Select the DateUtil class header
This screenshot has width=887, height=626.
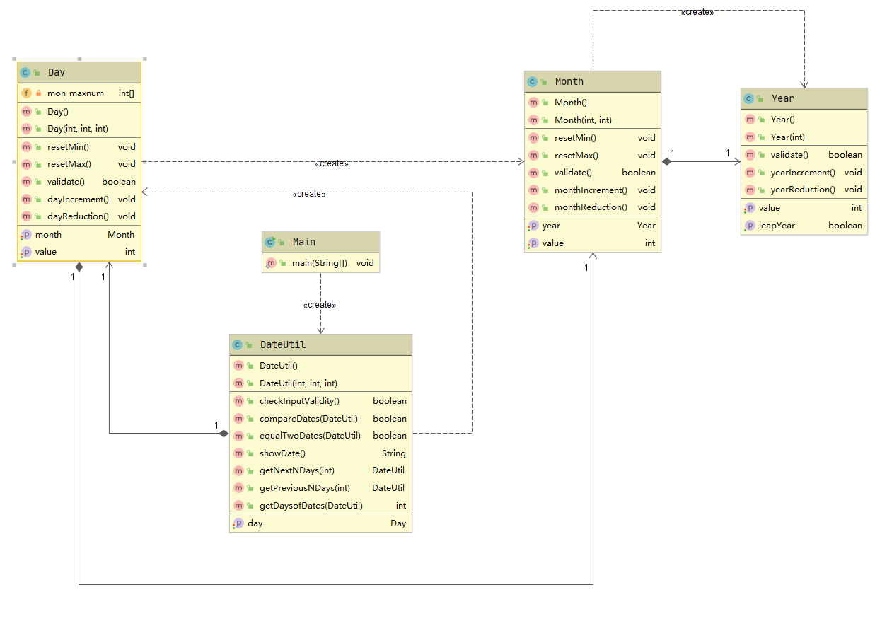tap(320, 344)
